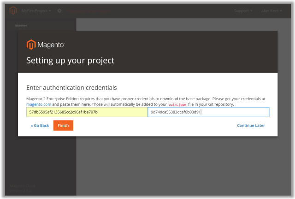
Task: Focus the private key input field
Action: [208, 112]
